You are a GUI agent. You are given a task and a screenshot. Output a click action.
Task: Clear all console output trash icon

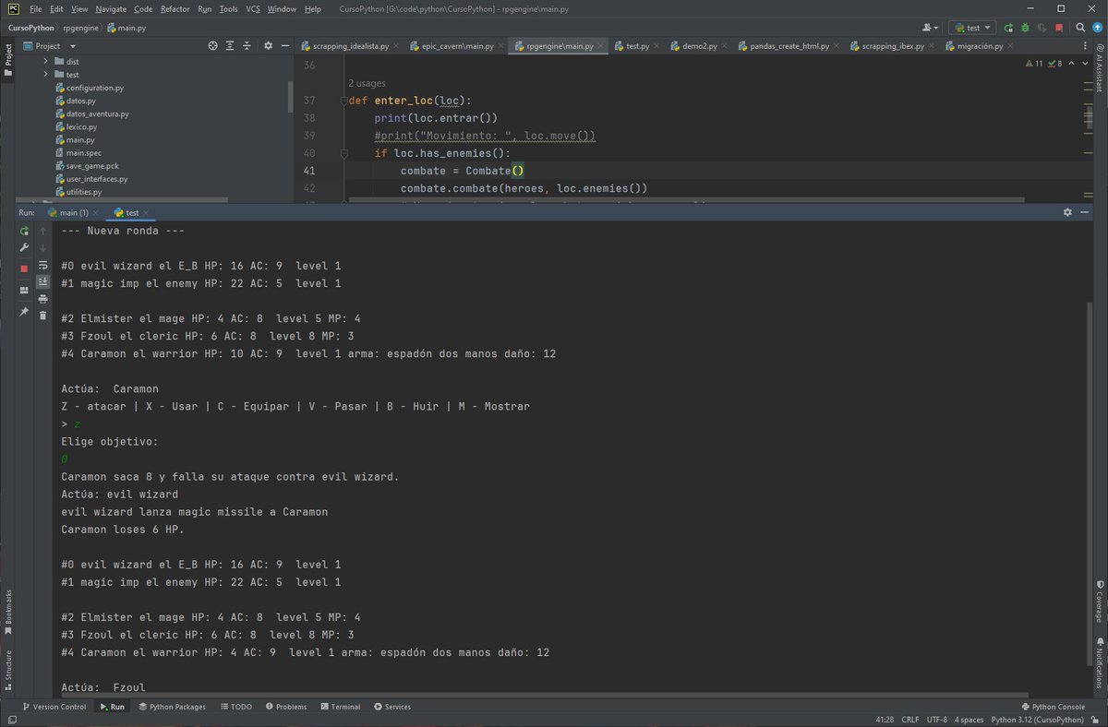coord(42,316)
